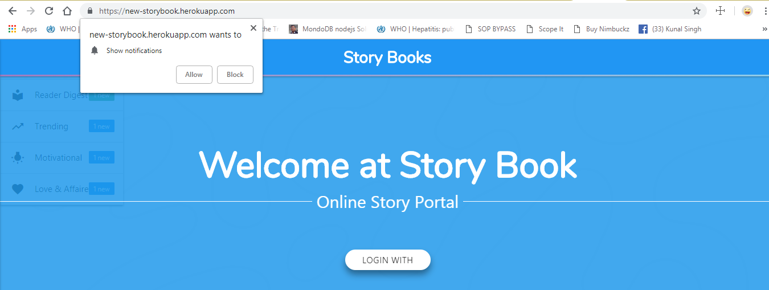Click the Trending '1 new' badge
The image size is (769, 290).
click(101, 126)
